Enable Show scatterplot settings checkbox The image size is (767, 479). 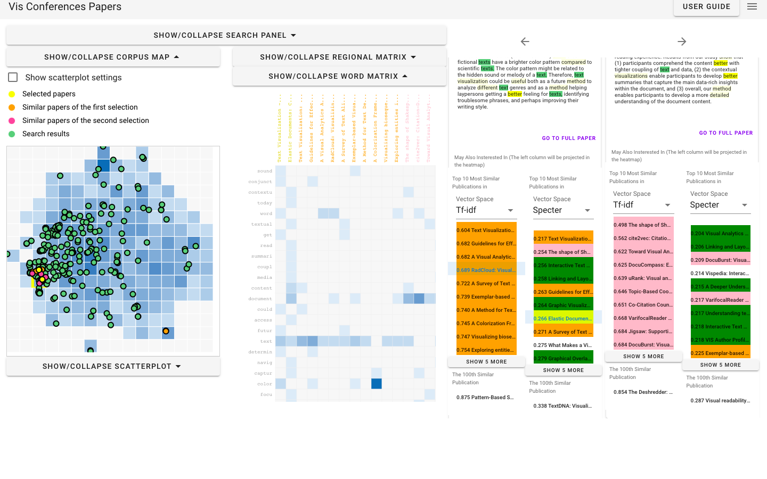[x=13, y=77]
